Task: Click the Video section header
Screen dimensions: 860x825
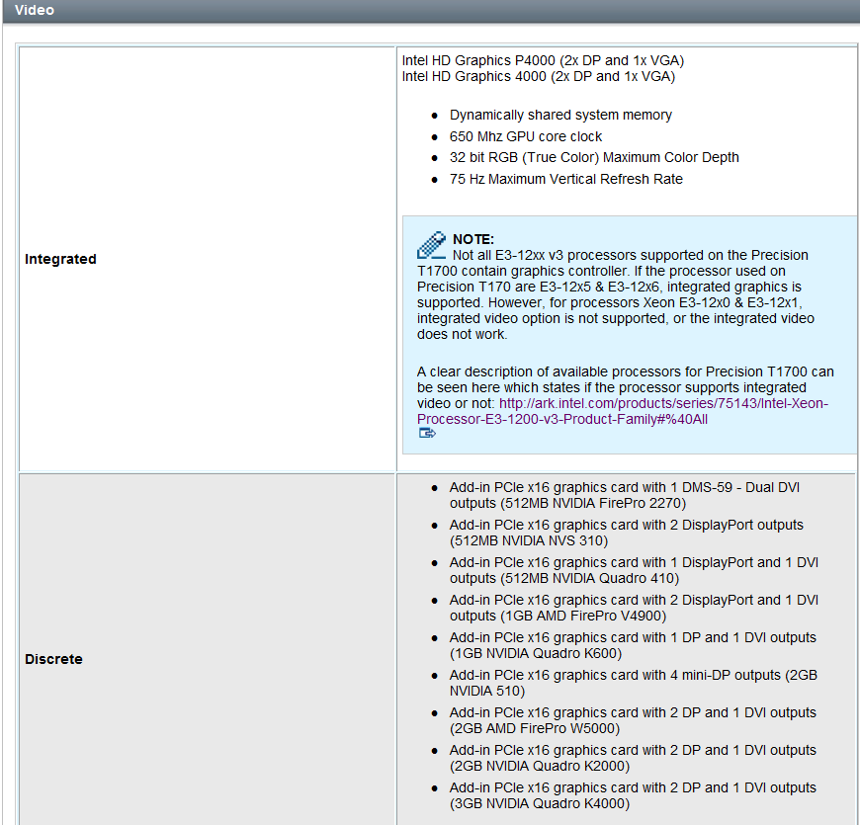Action: coord(34,10)
